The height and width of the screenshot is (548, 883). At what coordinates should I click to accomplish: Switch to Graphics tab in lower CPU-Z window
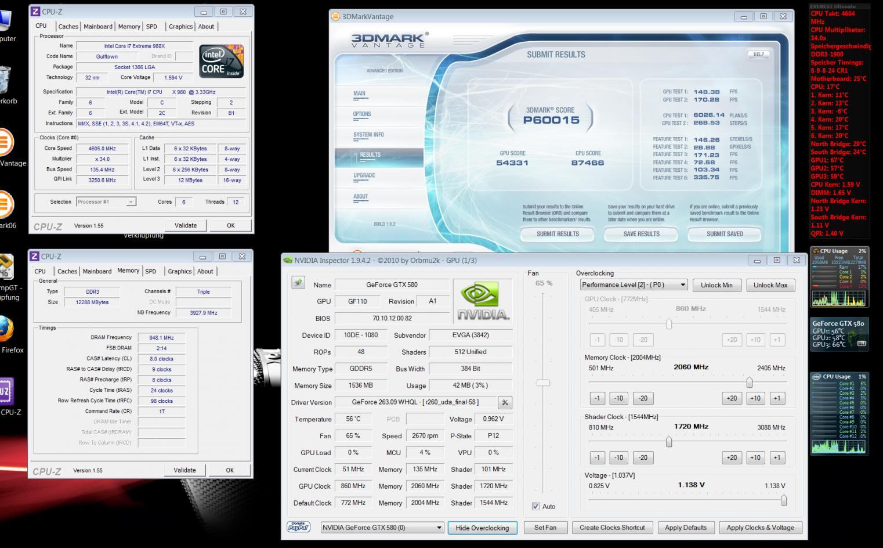179,271
